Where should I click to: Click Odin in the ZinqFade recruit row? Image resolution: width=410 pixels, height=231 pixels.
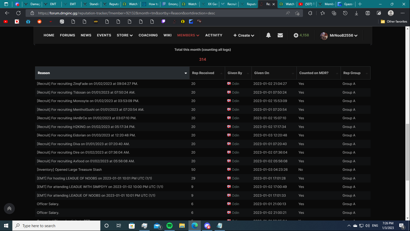pos(235,84)
